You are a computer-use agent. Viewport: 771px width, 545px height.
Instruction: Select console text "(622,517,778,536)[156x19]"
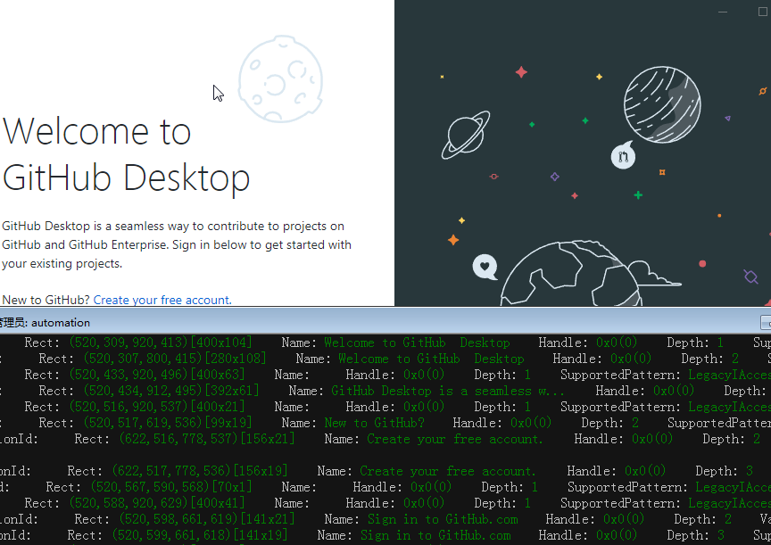coord(200,471)
